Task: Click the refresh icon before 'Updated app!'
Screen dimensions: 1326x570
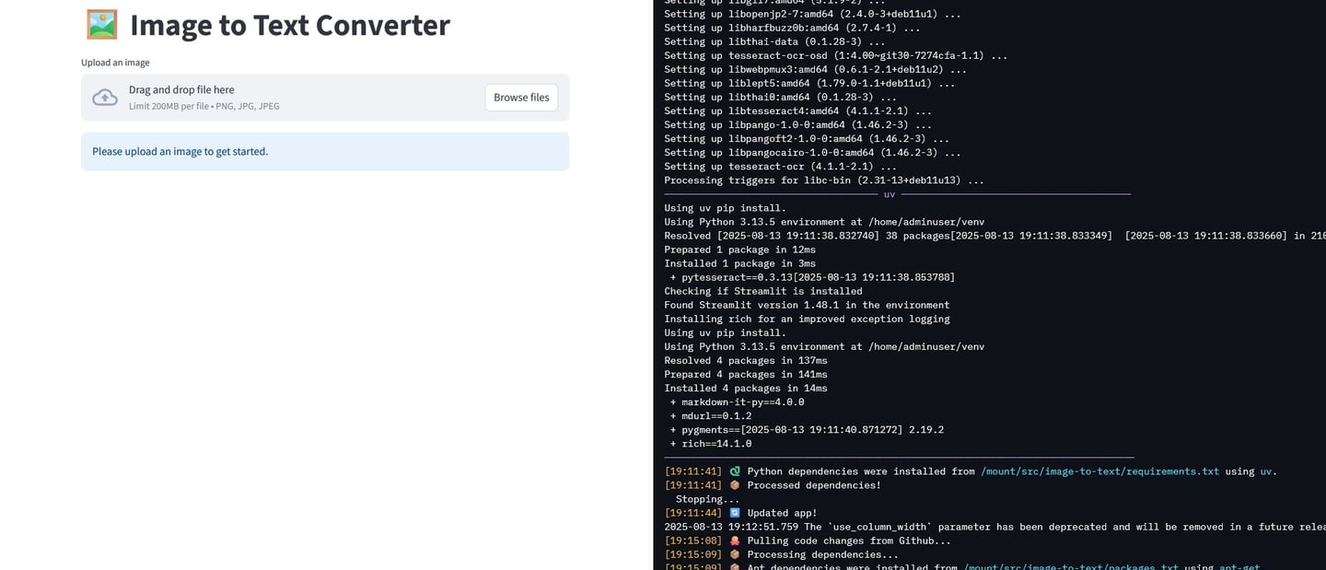Action: point(735,513)
